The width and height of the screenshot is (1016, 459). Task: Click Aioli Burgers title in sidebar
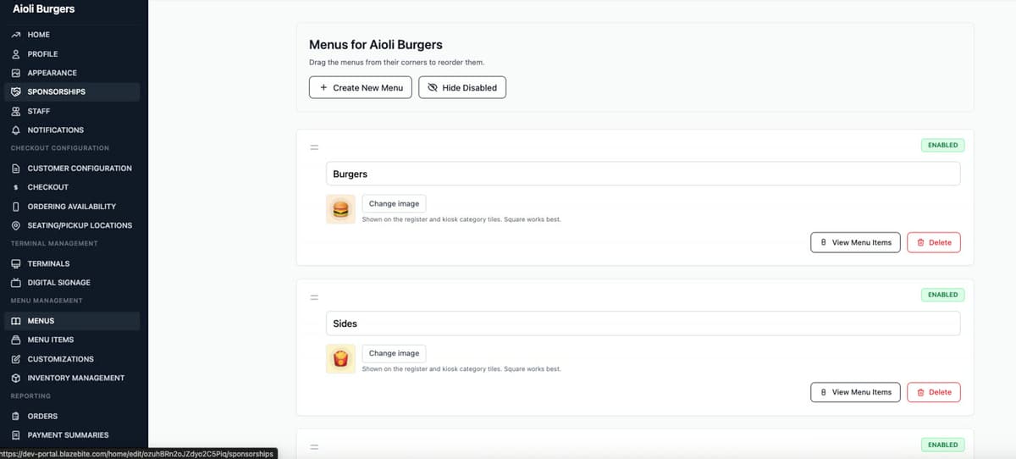point(44,9)
